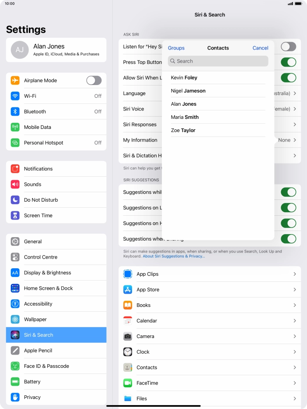Expand Clock app row chevron
Image resolution: width=307 pixels, height=409 pixels.
click(x=295, y=352)
